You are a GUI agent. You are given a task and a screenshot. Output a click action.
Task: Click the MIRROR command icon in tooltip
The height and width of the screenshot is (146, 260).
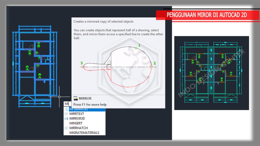(x=75, y=99)
